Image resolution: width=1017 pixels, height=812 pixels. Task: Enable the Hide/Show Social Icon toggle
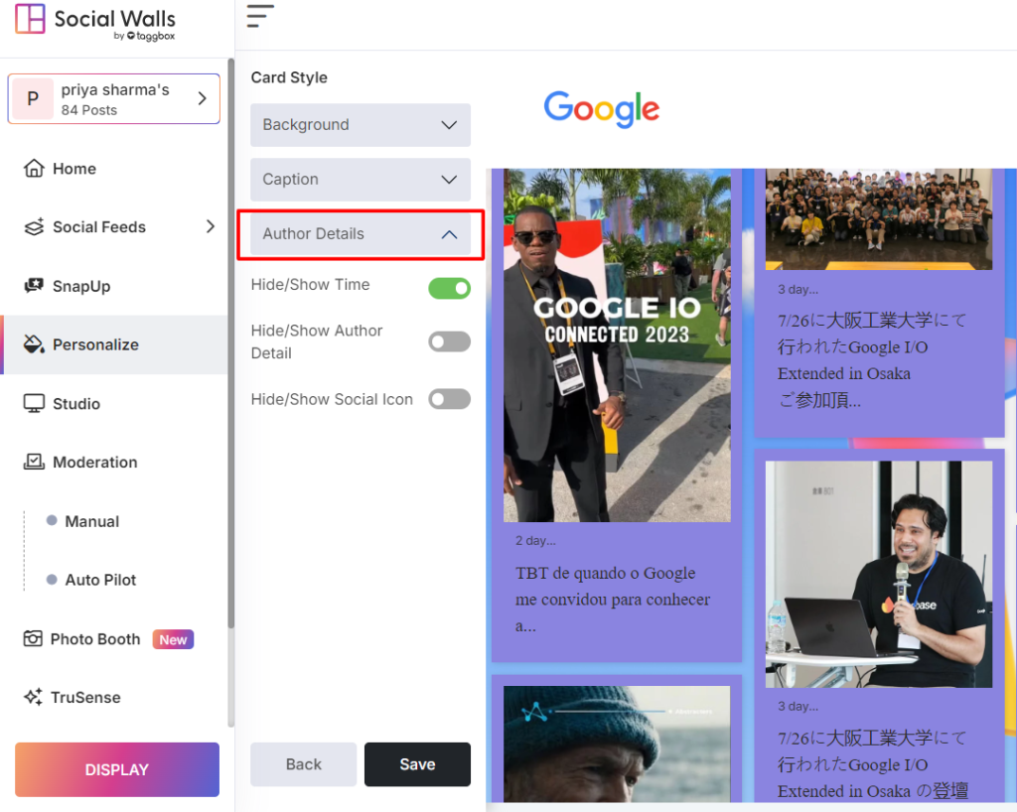pyautogui.click(x=449, y=398)
